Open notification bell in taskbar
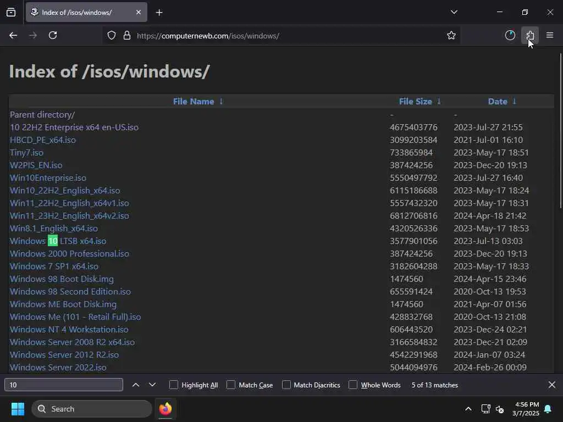This screenshot has height=422, width=563. 548,409
